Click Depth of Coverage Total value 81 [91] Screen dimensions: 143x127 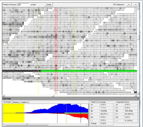tap(103, 123)
